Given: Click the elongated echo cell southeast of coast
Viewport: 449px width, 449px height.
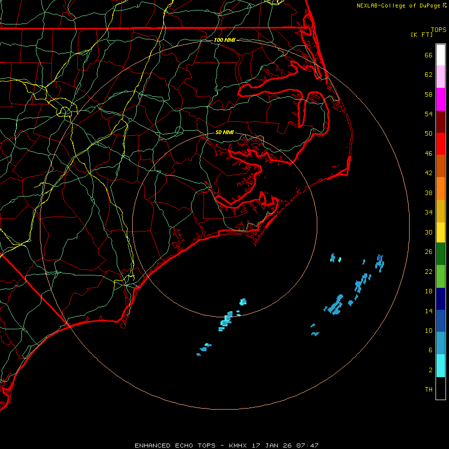Looking at the screenshot, I should tap(334, 305).
